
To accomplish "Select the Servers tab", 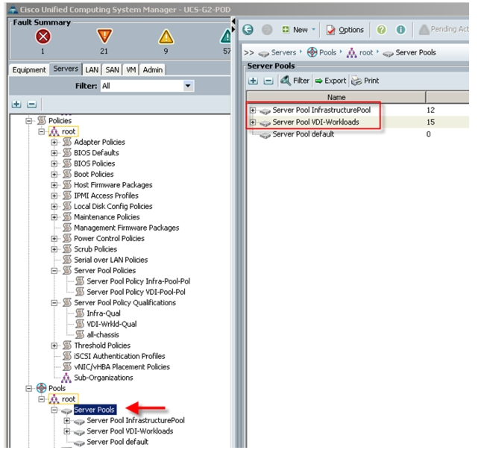I will [66, 69].
